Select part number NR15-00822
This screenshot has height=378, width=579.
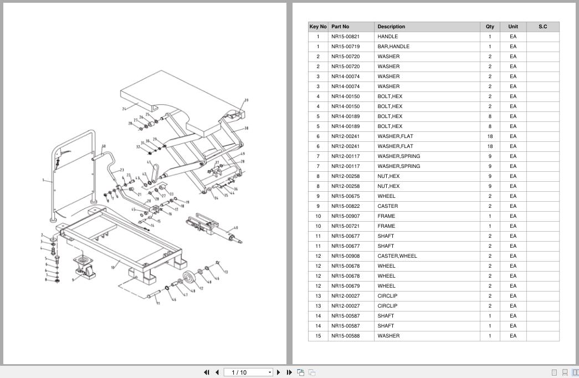coord(345,206)
